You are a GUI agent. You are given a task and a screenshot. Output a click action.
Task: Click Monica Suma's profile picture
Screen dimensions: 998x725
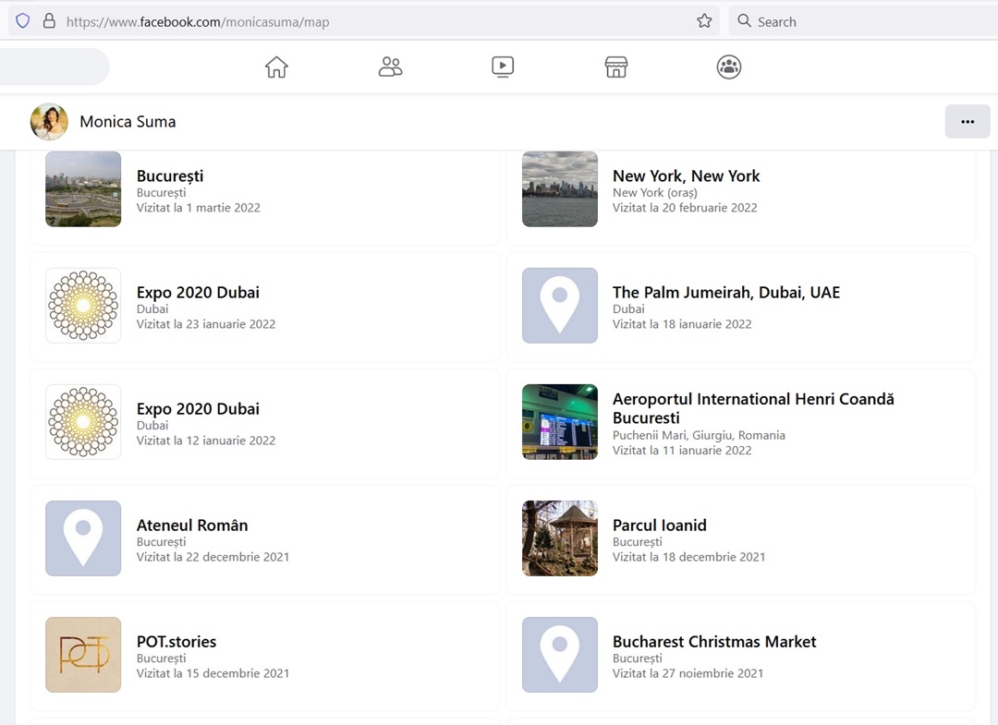(49, 122)
